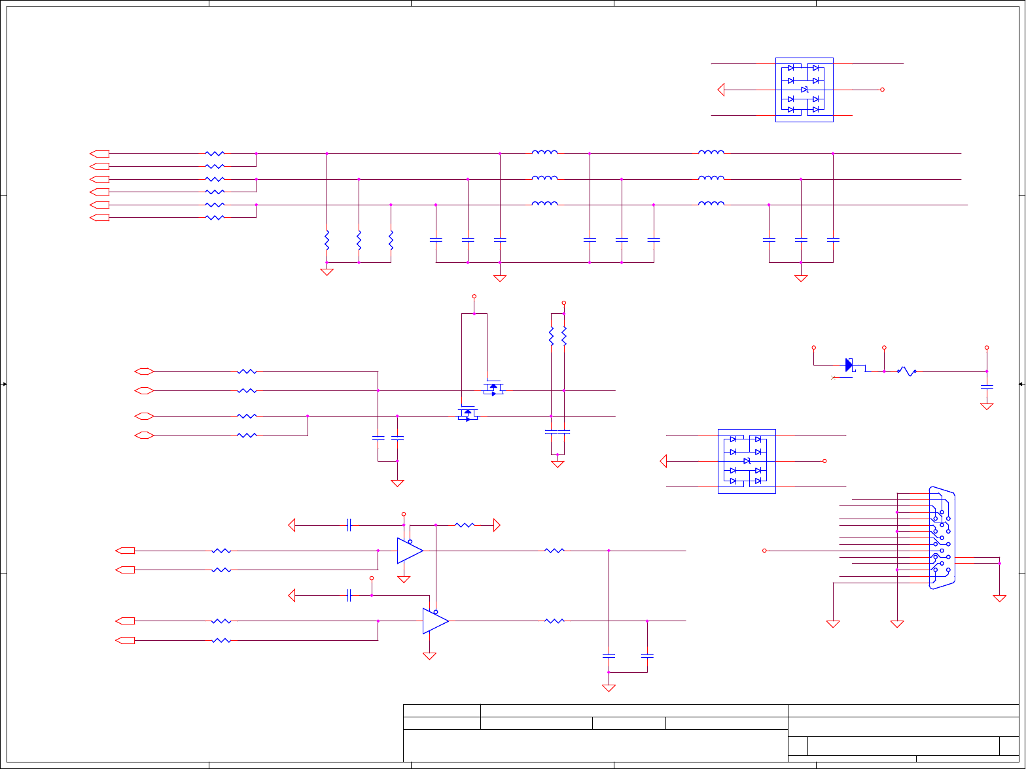Select the power arrow feeding the upper diode array
This screenshot has height=769, width=1026.
click(721, 90)
